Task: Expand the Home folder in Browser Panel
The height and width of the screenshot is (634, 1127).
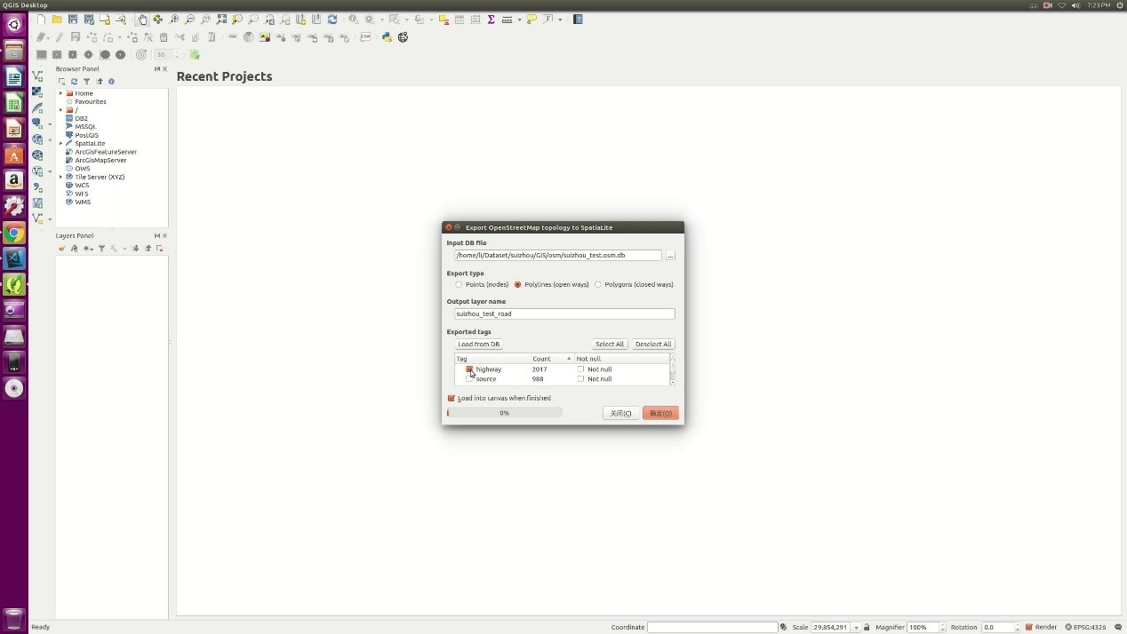Action: tap(60, 93)
